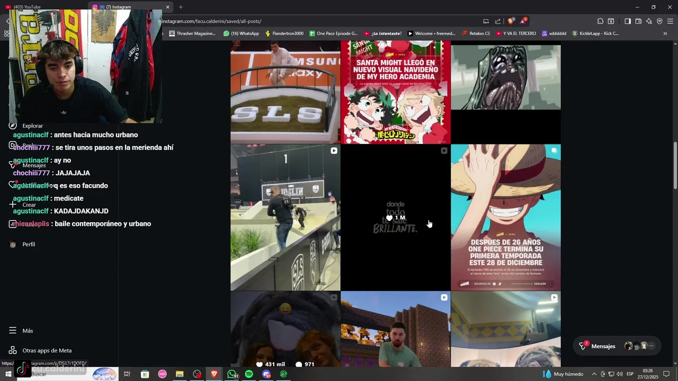The width and height of the screenshot is (678, 381).
Task: Open Microsoft Store from taskbar
Action: click(x=145, y=374)
